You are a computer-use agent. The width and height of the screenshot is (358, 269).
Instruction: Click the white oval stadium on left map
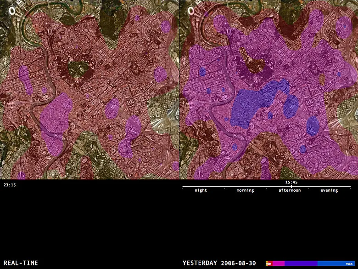(x=12, y=10)
